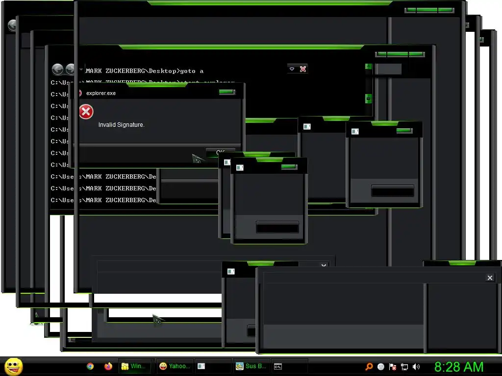The height and width of the screenshot is (376, 502).
Task: Open the flag with red X tray icon
Action: click(x=393, y=367)
